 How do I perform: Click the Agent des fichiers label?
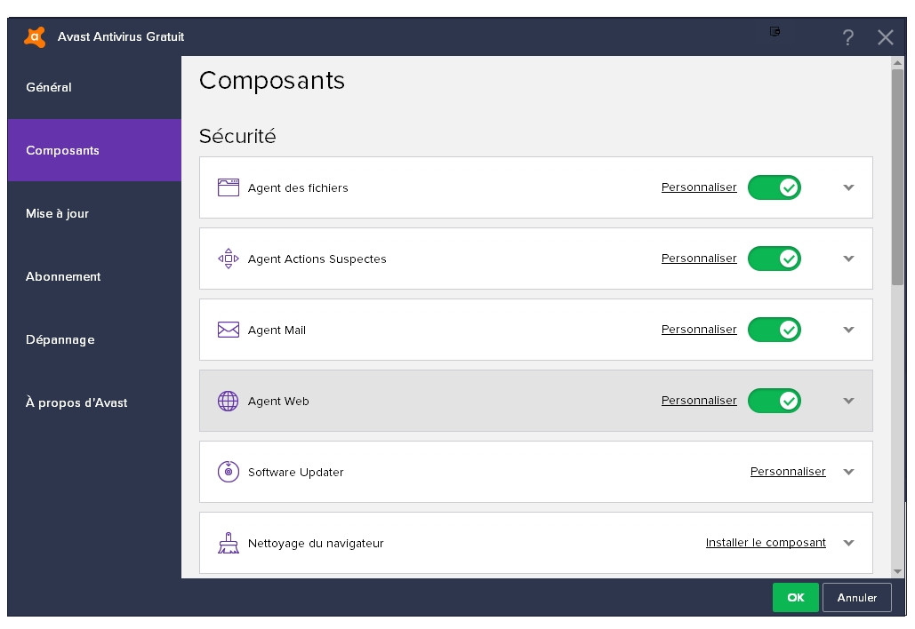click(x=298, y=187)
